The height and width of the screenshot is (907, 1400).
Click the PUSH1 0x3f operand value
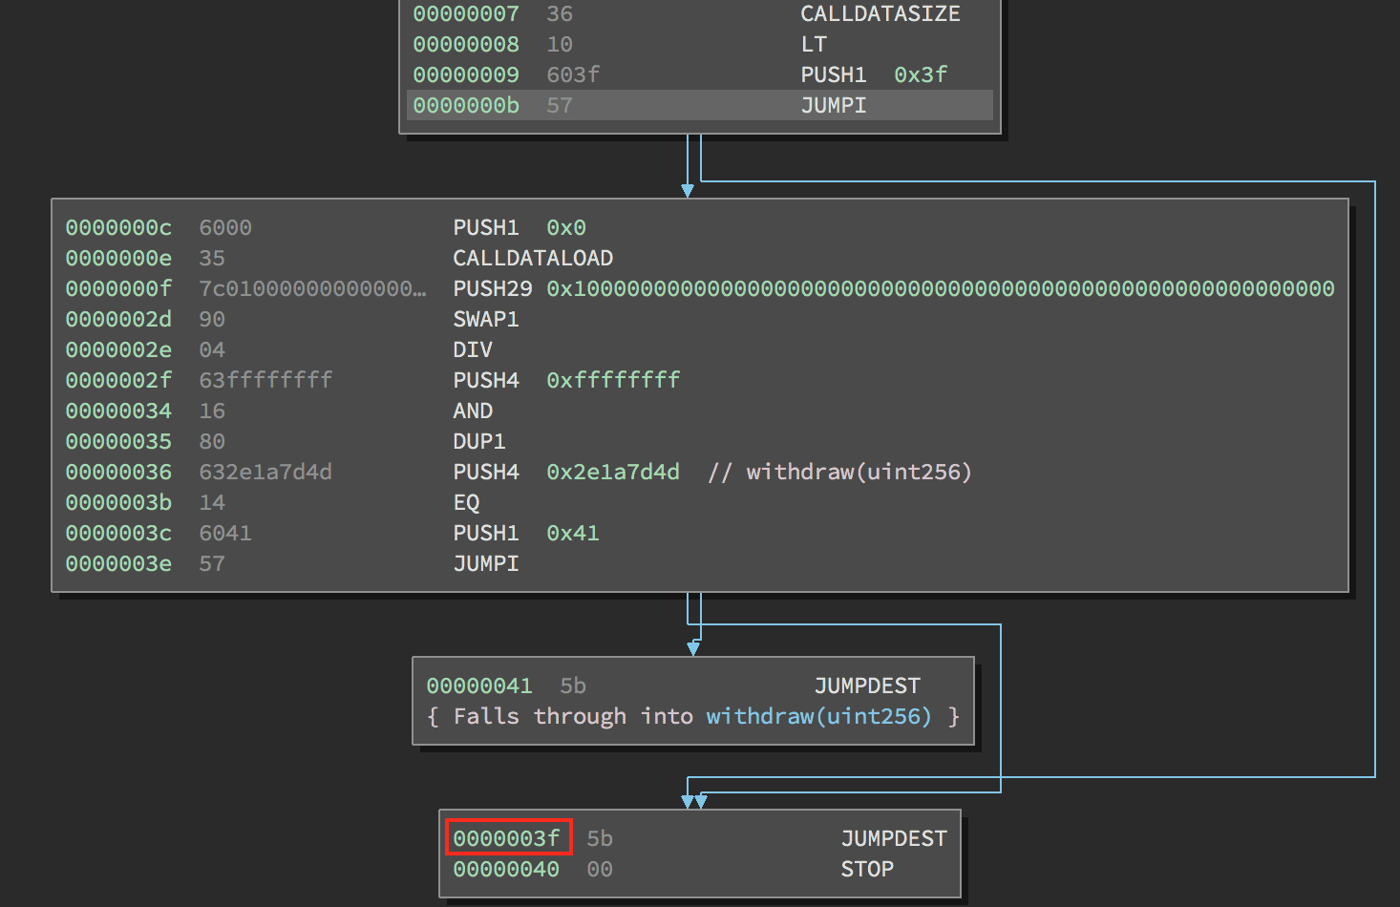point(920,74)
